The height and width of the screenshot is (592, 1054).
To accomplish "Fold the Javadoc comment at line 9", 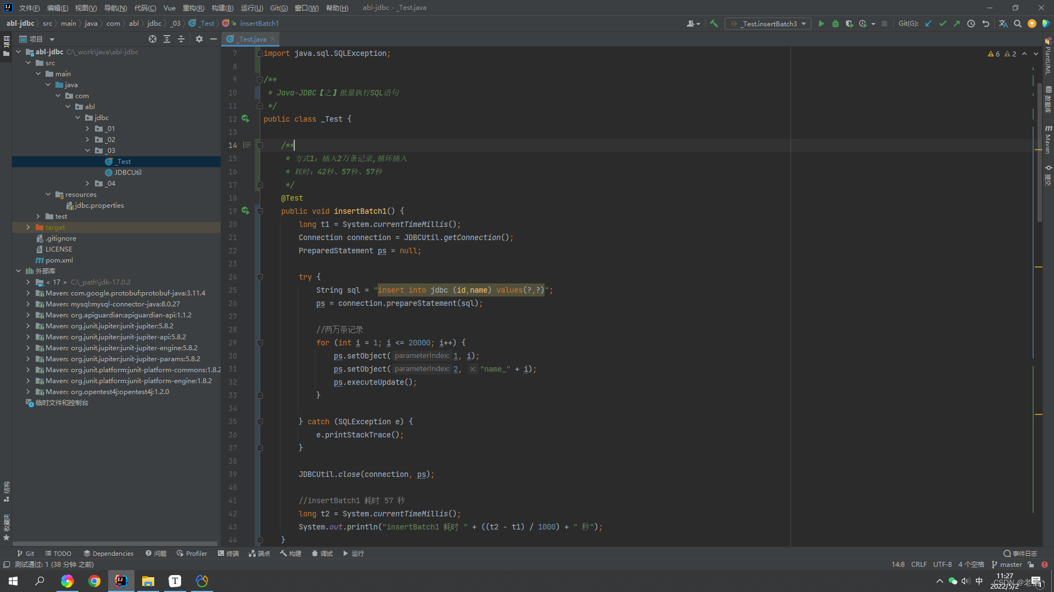I will tap(260, 79).
